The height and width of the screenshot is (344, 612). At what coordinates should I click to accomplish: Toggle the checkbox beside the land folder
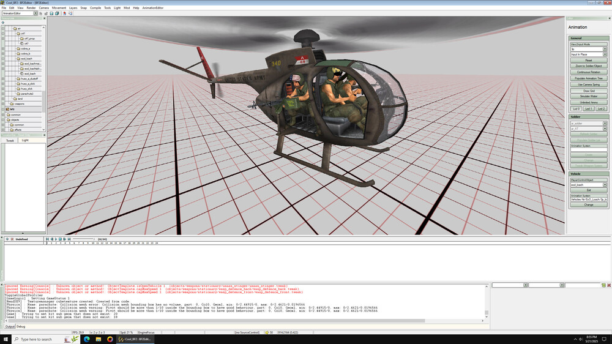point(3,99)
